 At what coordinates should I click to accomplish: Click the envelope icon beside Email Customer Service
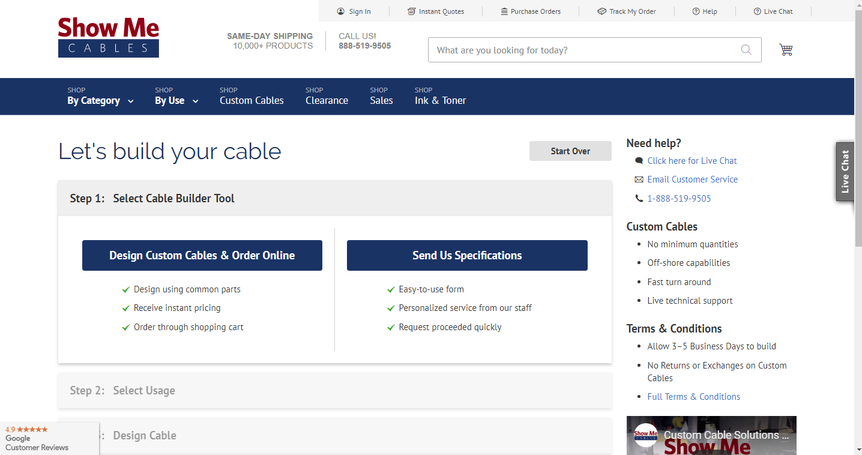pos(639,179)
